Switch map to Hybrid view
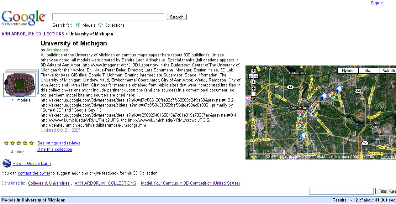Screen dimensions: 396x204 coord(348,71)
